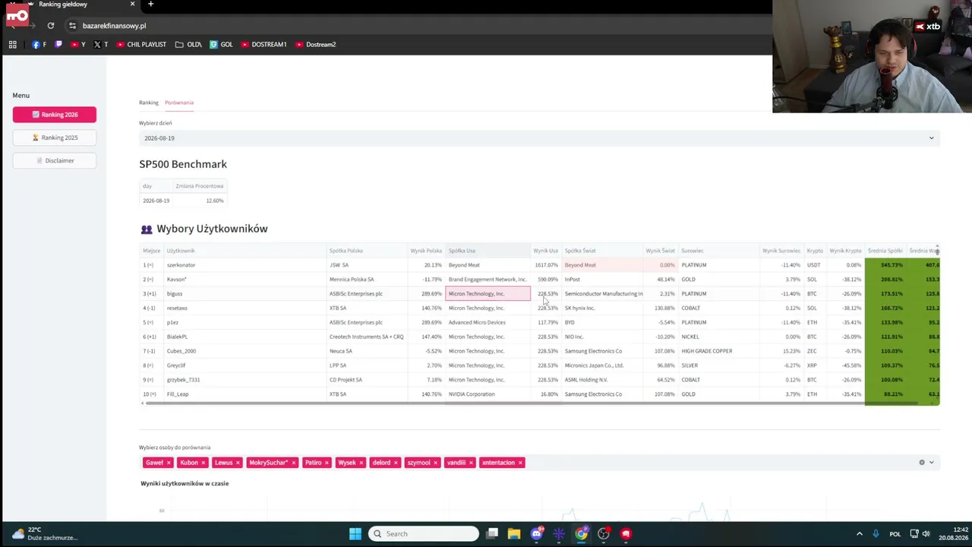
Task: Reload the page with the refresh icon
Action: pos(51,26)
